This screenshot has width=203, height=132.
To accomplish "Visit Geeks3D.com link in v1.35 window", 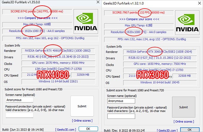I will [x=66, y=129].
